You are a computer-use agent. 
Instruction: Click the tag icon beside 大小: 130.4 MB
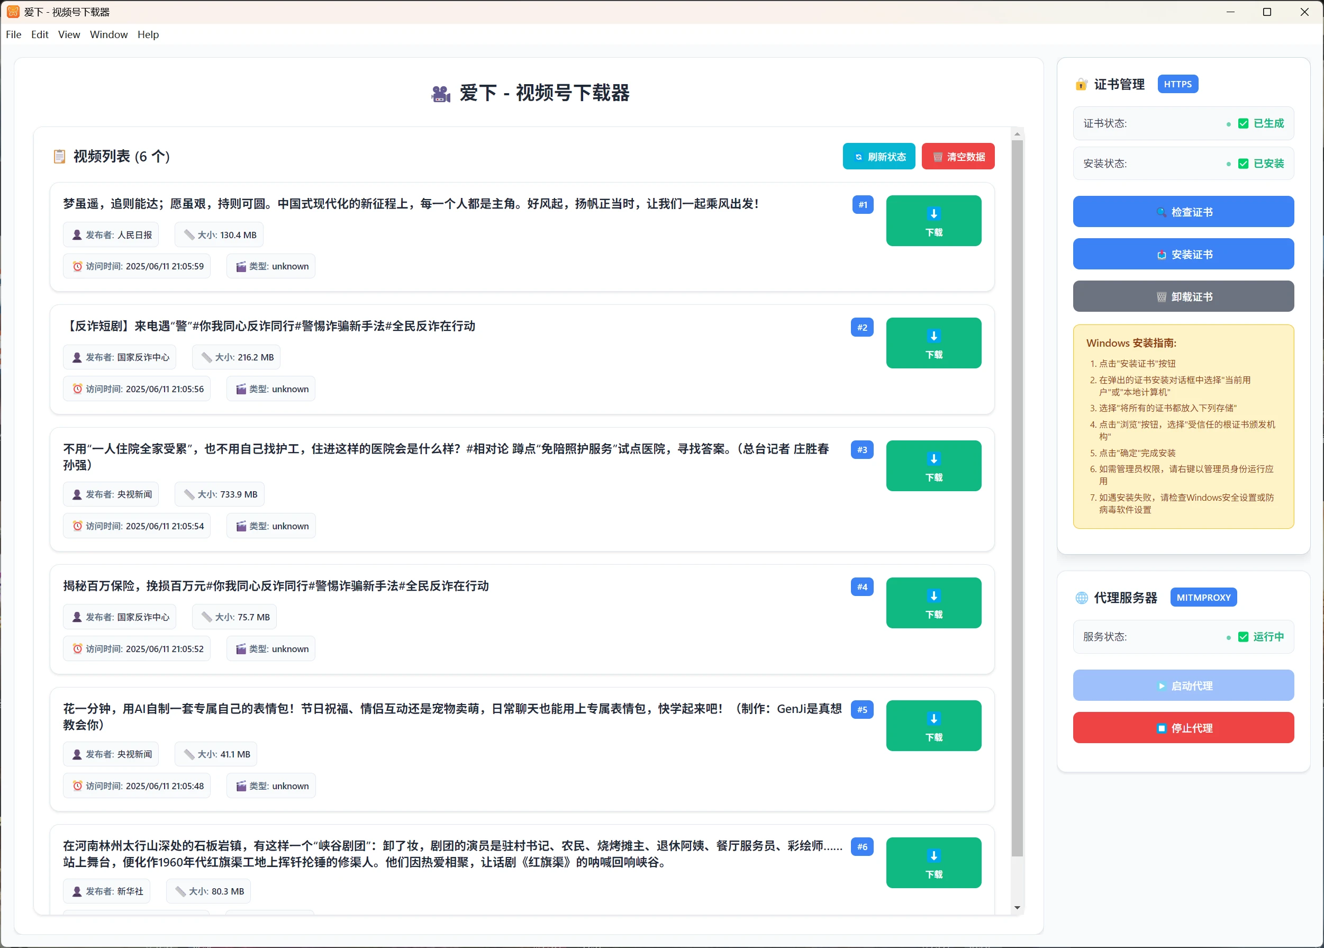pos(189,234)
